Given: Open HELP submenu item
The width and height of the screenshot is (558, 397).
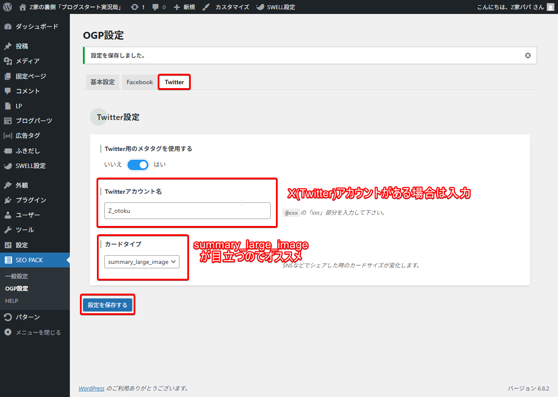Looking at the screenshot, I should point(12,301).
